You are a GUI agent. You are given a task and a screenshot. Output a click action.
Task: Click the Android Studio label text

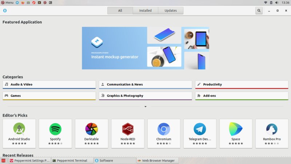[19, 139]
